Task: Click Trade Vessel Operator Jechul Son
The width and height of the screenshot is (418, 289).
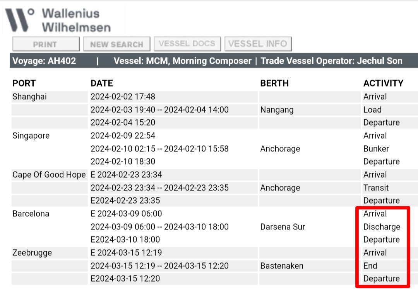Action: coord(331,61)
